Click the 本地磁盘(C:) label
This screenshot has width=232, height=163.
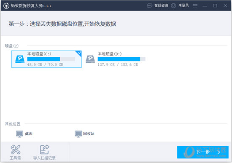tap(39, 54)
